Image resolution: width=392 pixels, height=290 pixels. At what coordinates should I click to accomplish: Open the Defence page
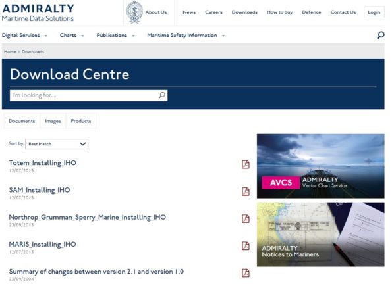(x=311, y=12)
